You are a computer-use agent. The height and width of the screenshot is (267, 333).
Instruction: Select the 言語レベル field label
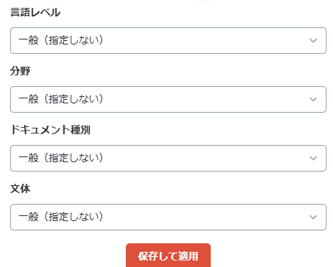35,12
